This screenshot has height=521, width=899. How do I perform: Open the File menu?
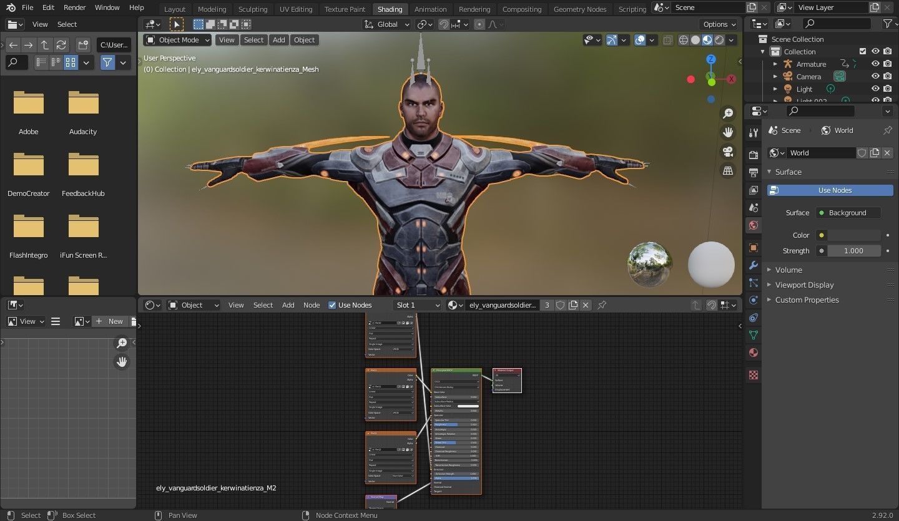(27, 7)
